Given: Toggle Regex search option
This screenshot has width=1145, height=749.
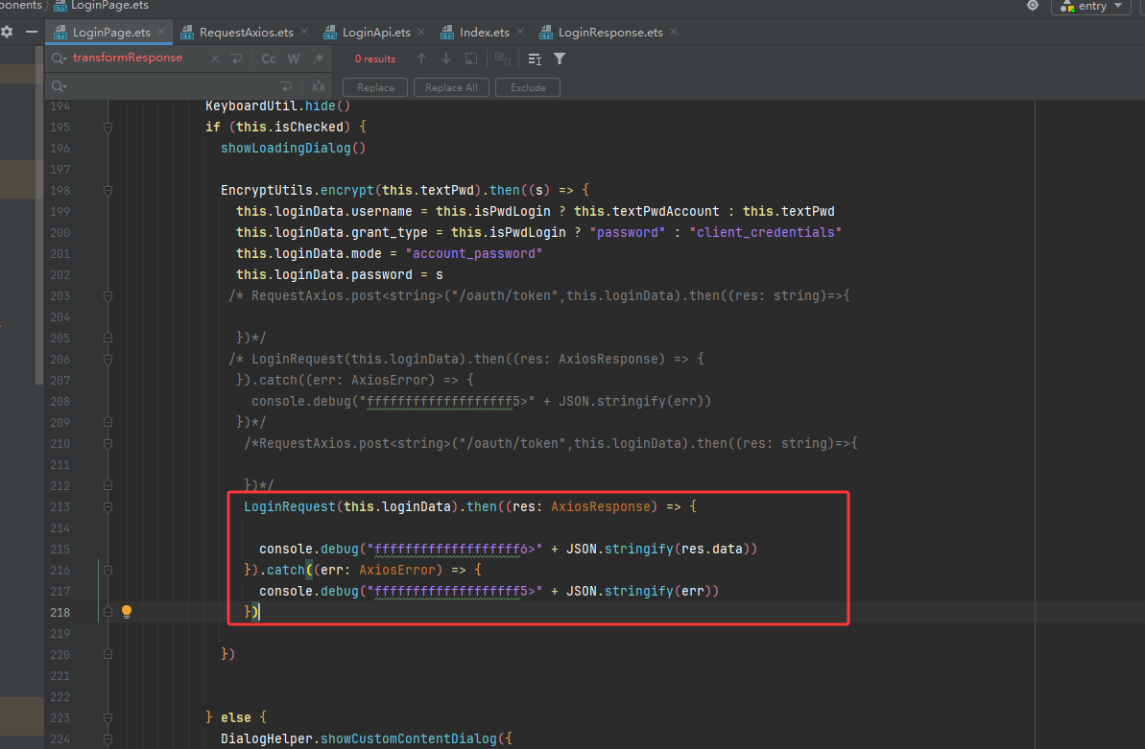Looking at the screenshot, I should click(x=319, y=59).
